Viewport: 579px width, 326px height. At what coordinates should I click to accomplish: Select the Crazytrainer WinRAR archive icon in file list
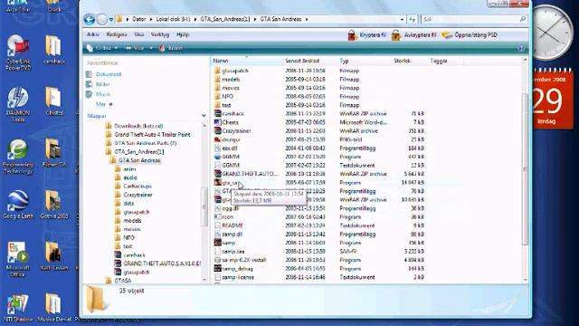click(217, 130)
